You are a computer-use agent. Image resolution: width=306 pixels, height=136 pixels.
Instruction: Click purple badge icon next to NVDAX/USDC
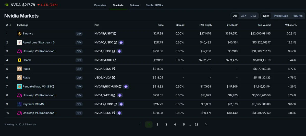[x=121, y=104]
